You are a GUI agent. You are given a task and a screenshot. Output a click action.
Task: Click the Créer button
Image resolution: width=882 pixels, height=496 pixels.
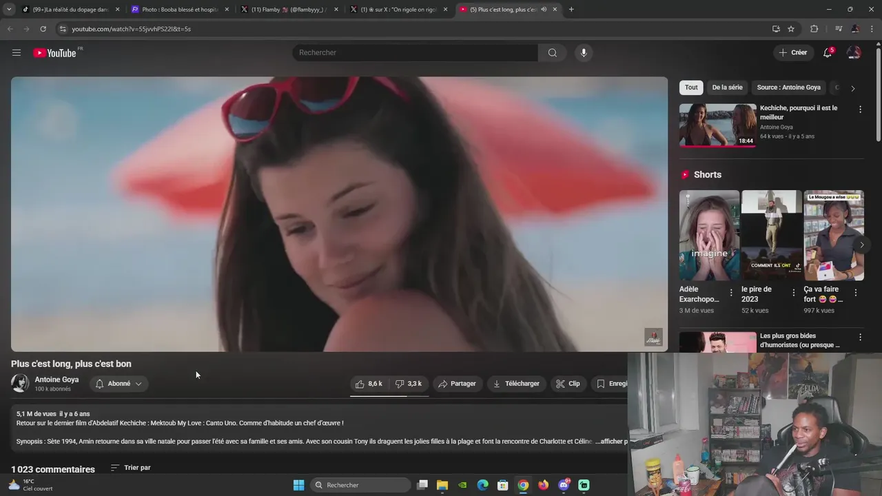[x=793, y=52]
